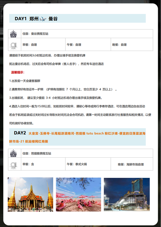The width and height of the screenshot is (161, 227).
Task: Click the hotel icon in DAY1 table
Action: 13,34
